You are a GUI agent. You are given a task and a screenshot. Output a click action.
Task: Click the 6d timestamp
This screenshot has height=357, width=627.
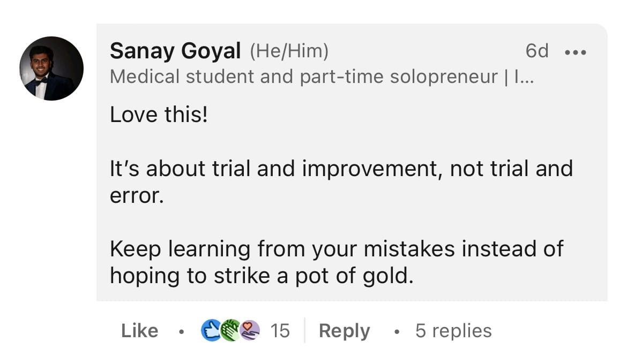pos(536,51)
